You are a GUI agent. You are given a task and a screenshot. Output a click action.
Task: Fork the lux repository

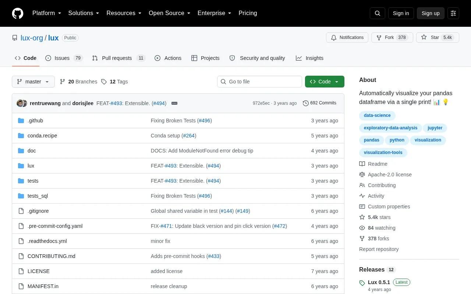click(392, 37)
